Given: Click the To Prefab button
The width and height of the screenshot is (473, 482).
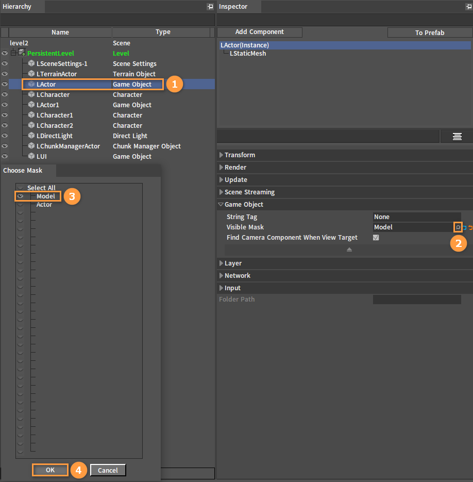Looking at the screenshot, I should [430, 32].
